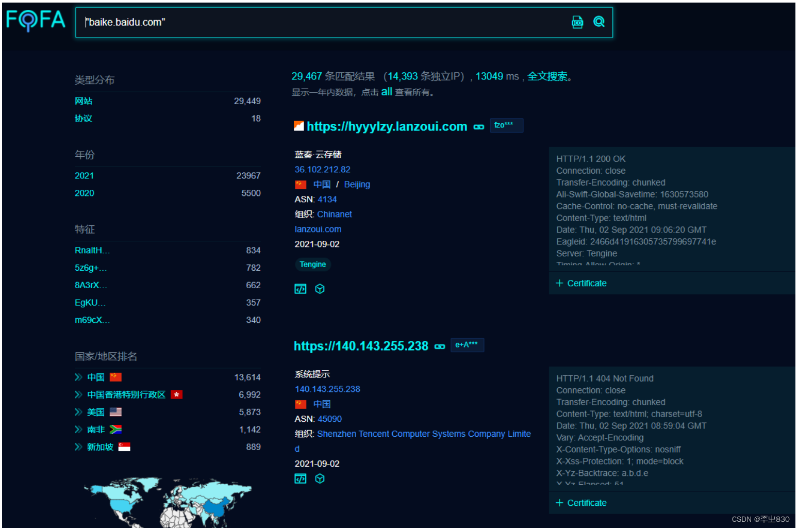Click the 全文搜索 full-text search link
This screenshot has width=798, height=528.
547,77
